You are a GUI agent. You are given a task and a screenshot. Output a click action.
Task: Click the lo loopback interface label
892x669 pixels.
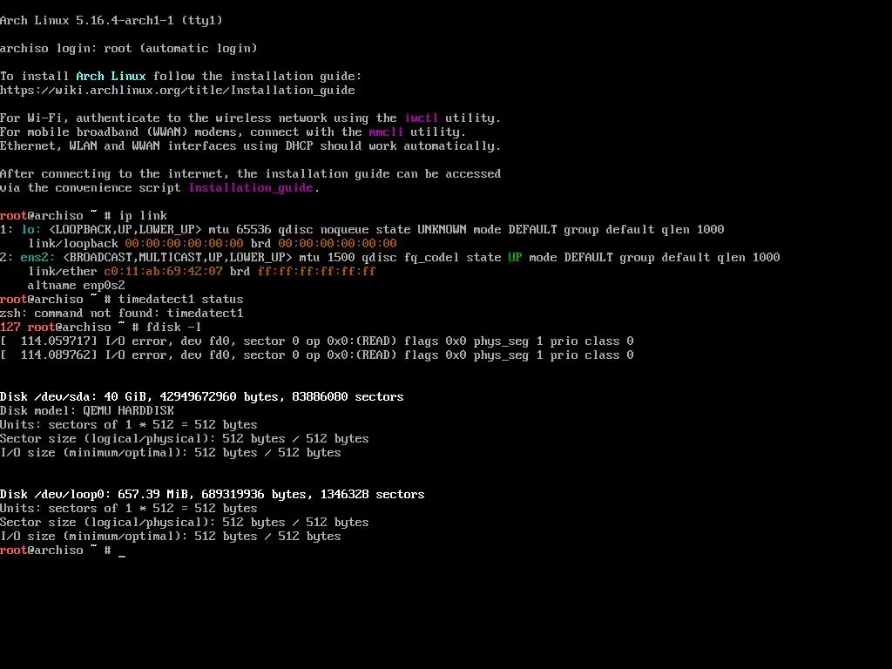[30, 229]
